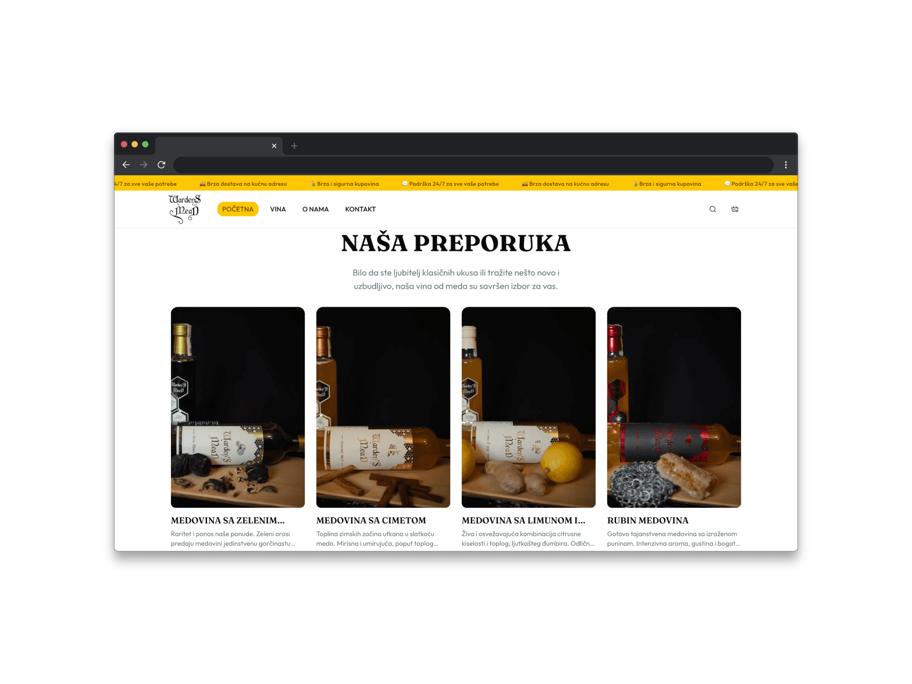The image size is (912, 684).
Task: Open the O NAMA menu item
Action: pyautogui.click(x=315, y=209)
